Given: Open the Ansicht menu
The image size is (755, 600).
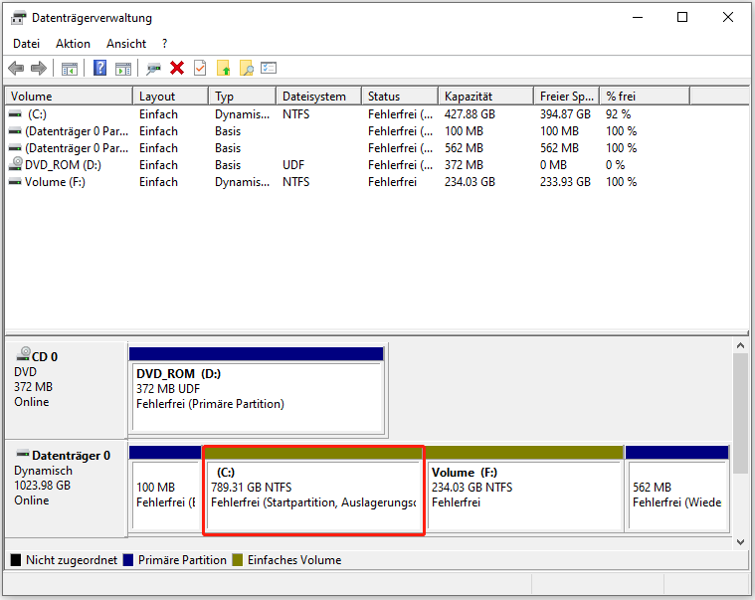Looking at the screenshot, I should coord(126,44).
